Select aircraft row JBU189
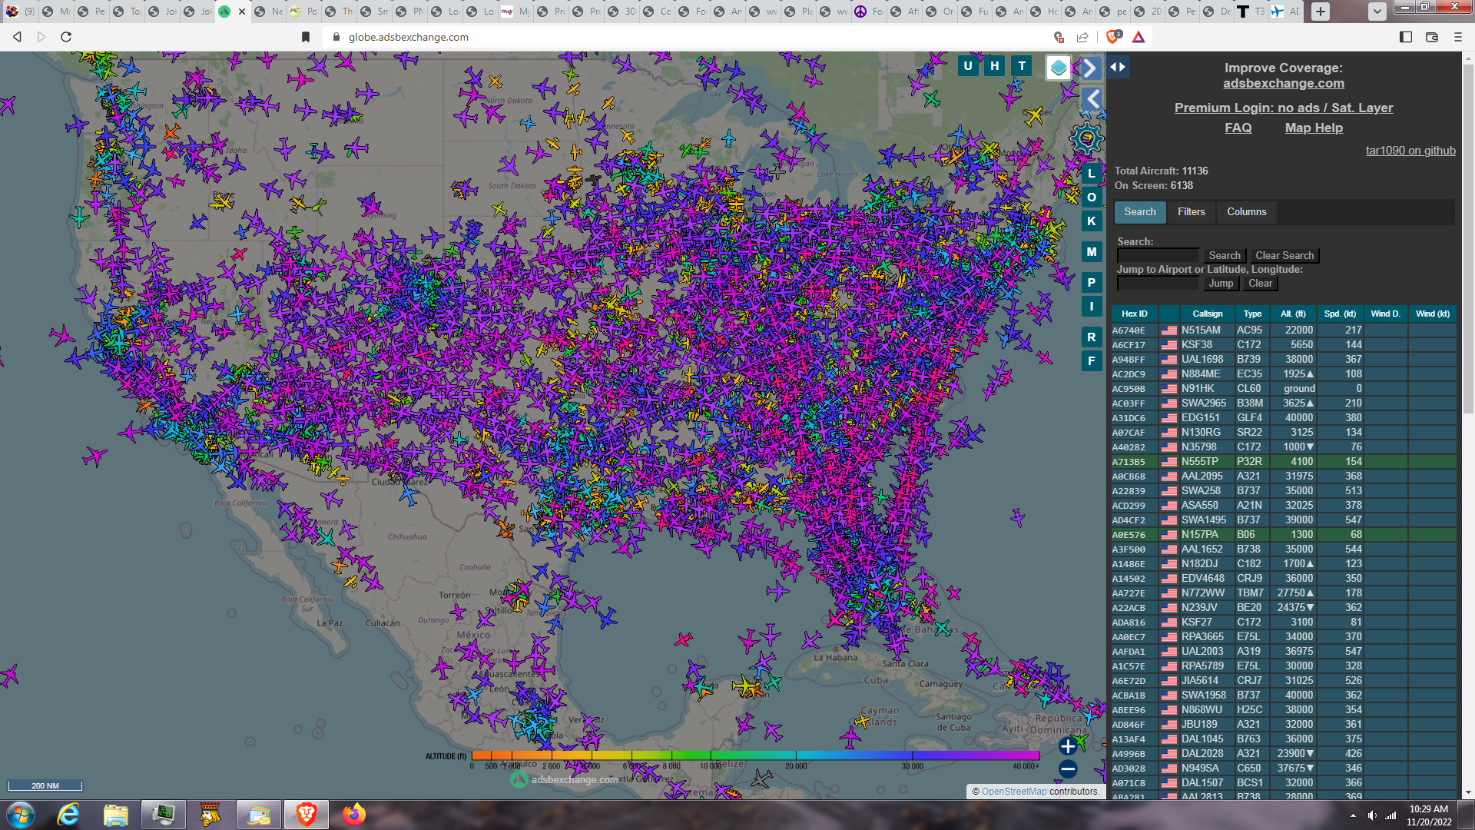1475x830 pixels. click(x=1284, y=725)
